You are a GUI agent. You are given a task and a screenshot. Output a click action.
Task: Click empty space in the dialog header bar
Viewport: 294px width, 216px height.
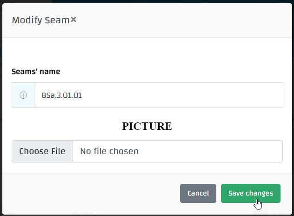(x=186, y=20)
